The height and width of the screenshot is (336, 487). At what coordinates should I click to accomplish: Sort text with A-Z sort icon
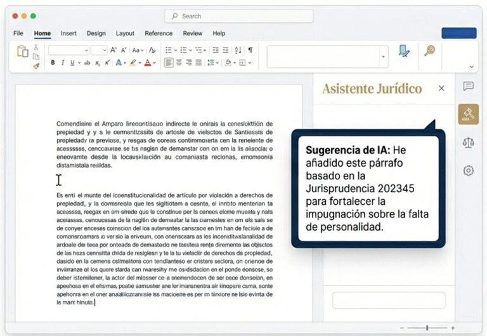pyautogui.click(x=238, y=50)
